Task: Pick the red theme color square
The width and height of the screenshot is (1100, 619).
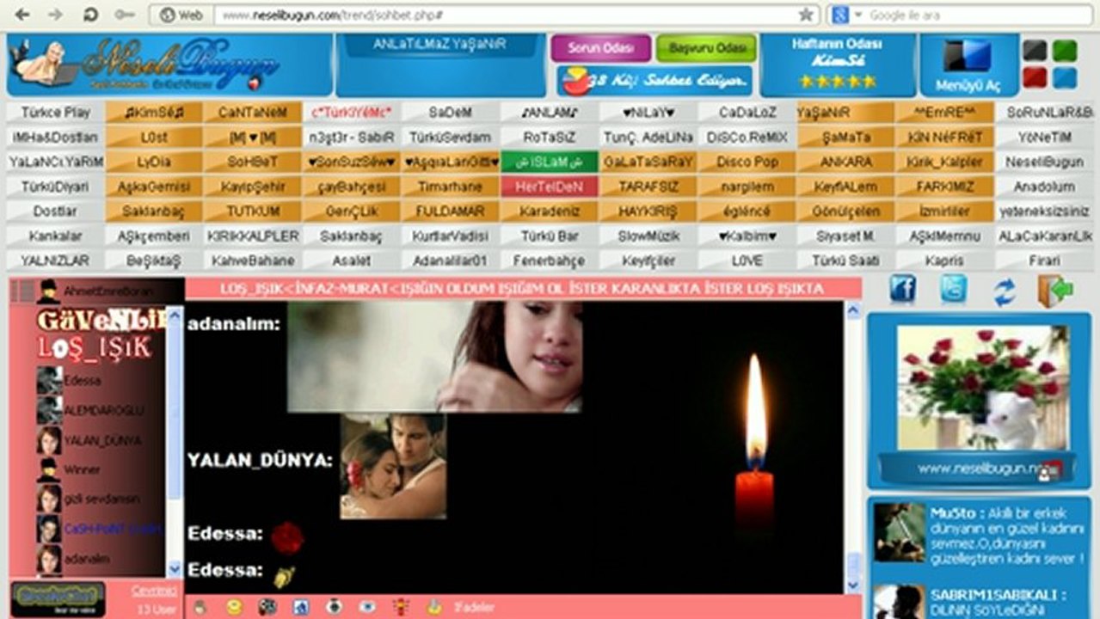Action: pyautogui.click(x=1035, y=78)
